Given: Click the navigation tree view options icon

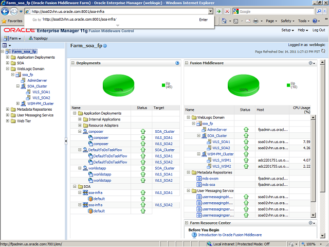Looking at the screenshot, I should tap(5, 45).
